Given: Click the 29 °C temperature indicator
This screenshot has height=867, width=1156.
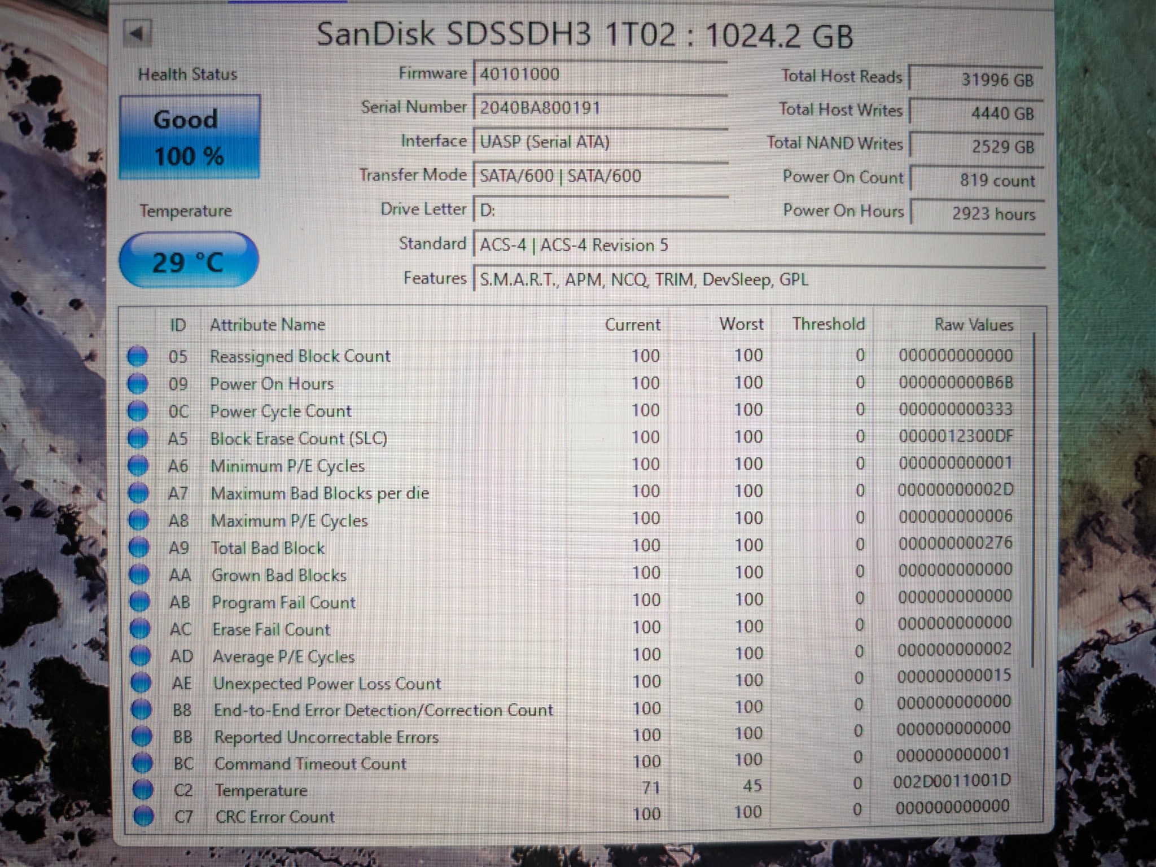Looking at the screenshot, I should (189, 261).
